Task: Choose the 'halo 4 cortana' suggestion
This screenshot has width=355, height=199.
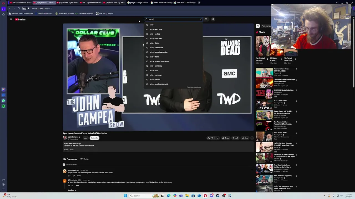Action: click(x=173, y=80)
